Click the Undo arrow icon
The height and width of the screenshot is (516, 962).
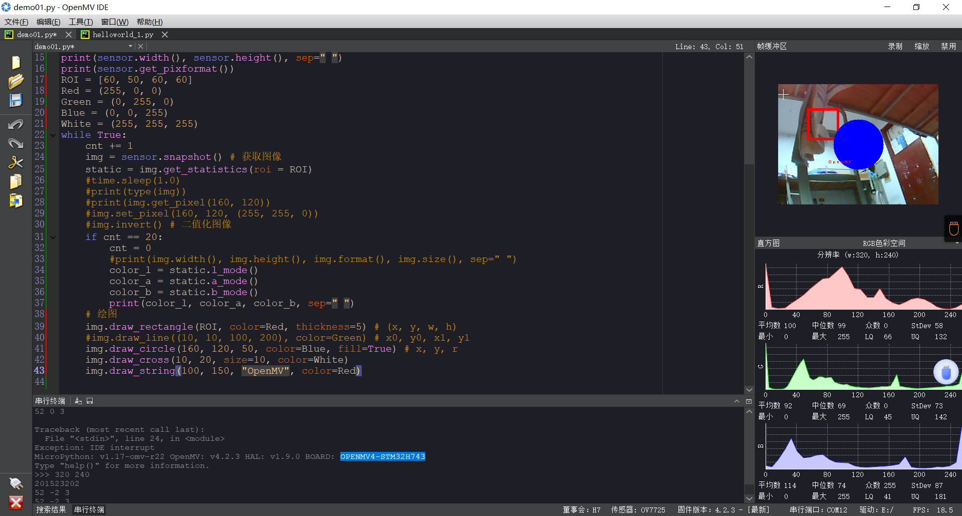[16, 124]
